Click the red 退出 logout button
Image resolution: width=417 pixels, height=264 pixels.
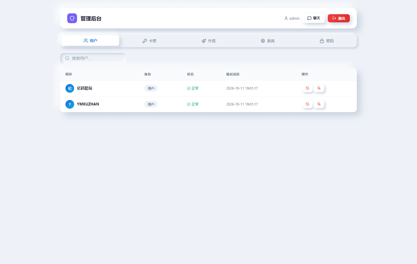tap(339, 18)
